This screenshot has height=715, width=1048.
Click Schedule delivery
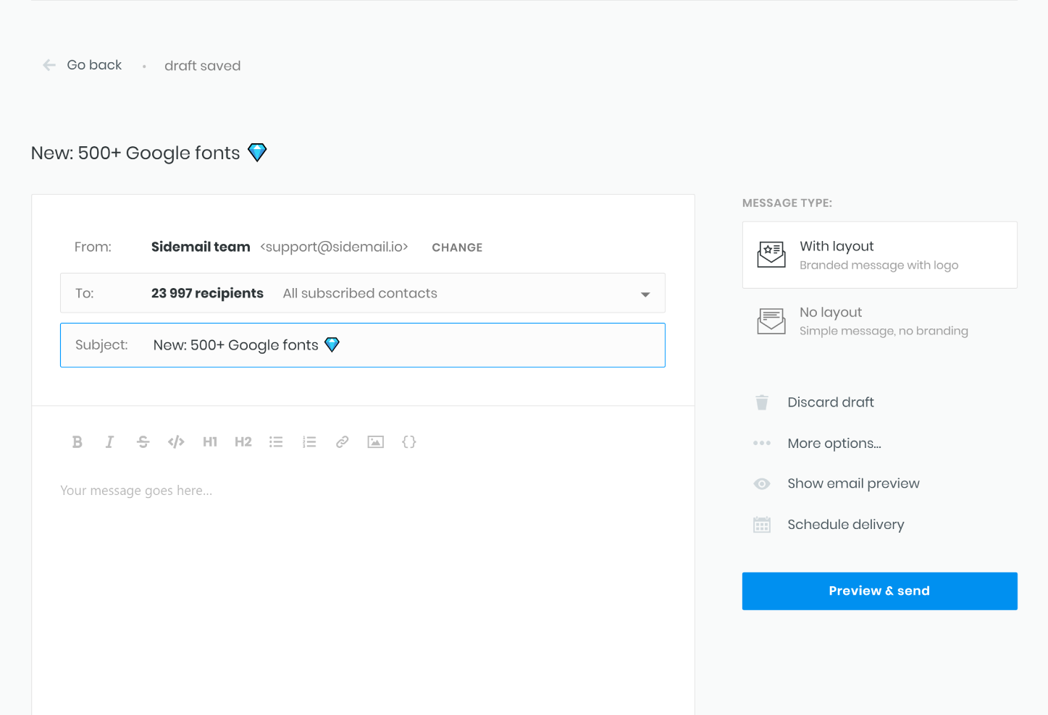[846, 525]
